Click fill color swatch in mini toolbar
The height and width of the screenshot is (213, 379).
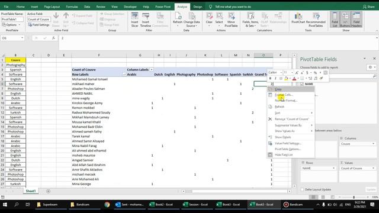pyautogui.click(x=286, y=78)
